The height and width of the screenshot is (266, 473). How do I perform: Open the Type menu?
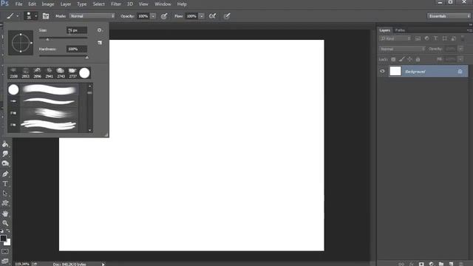click(x=82, y=4)
